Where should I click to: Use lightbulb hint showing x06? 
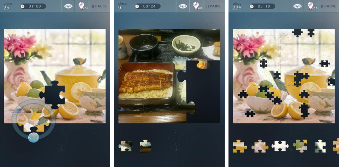82,6
